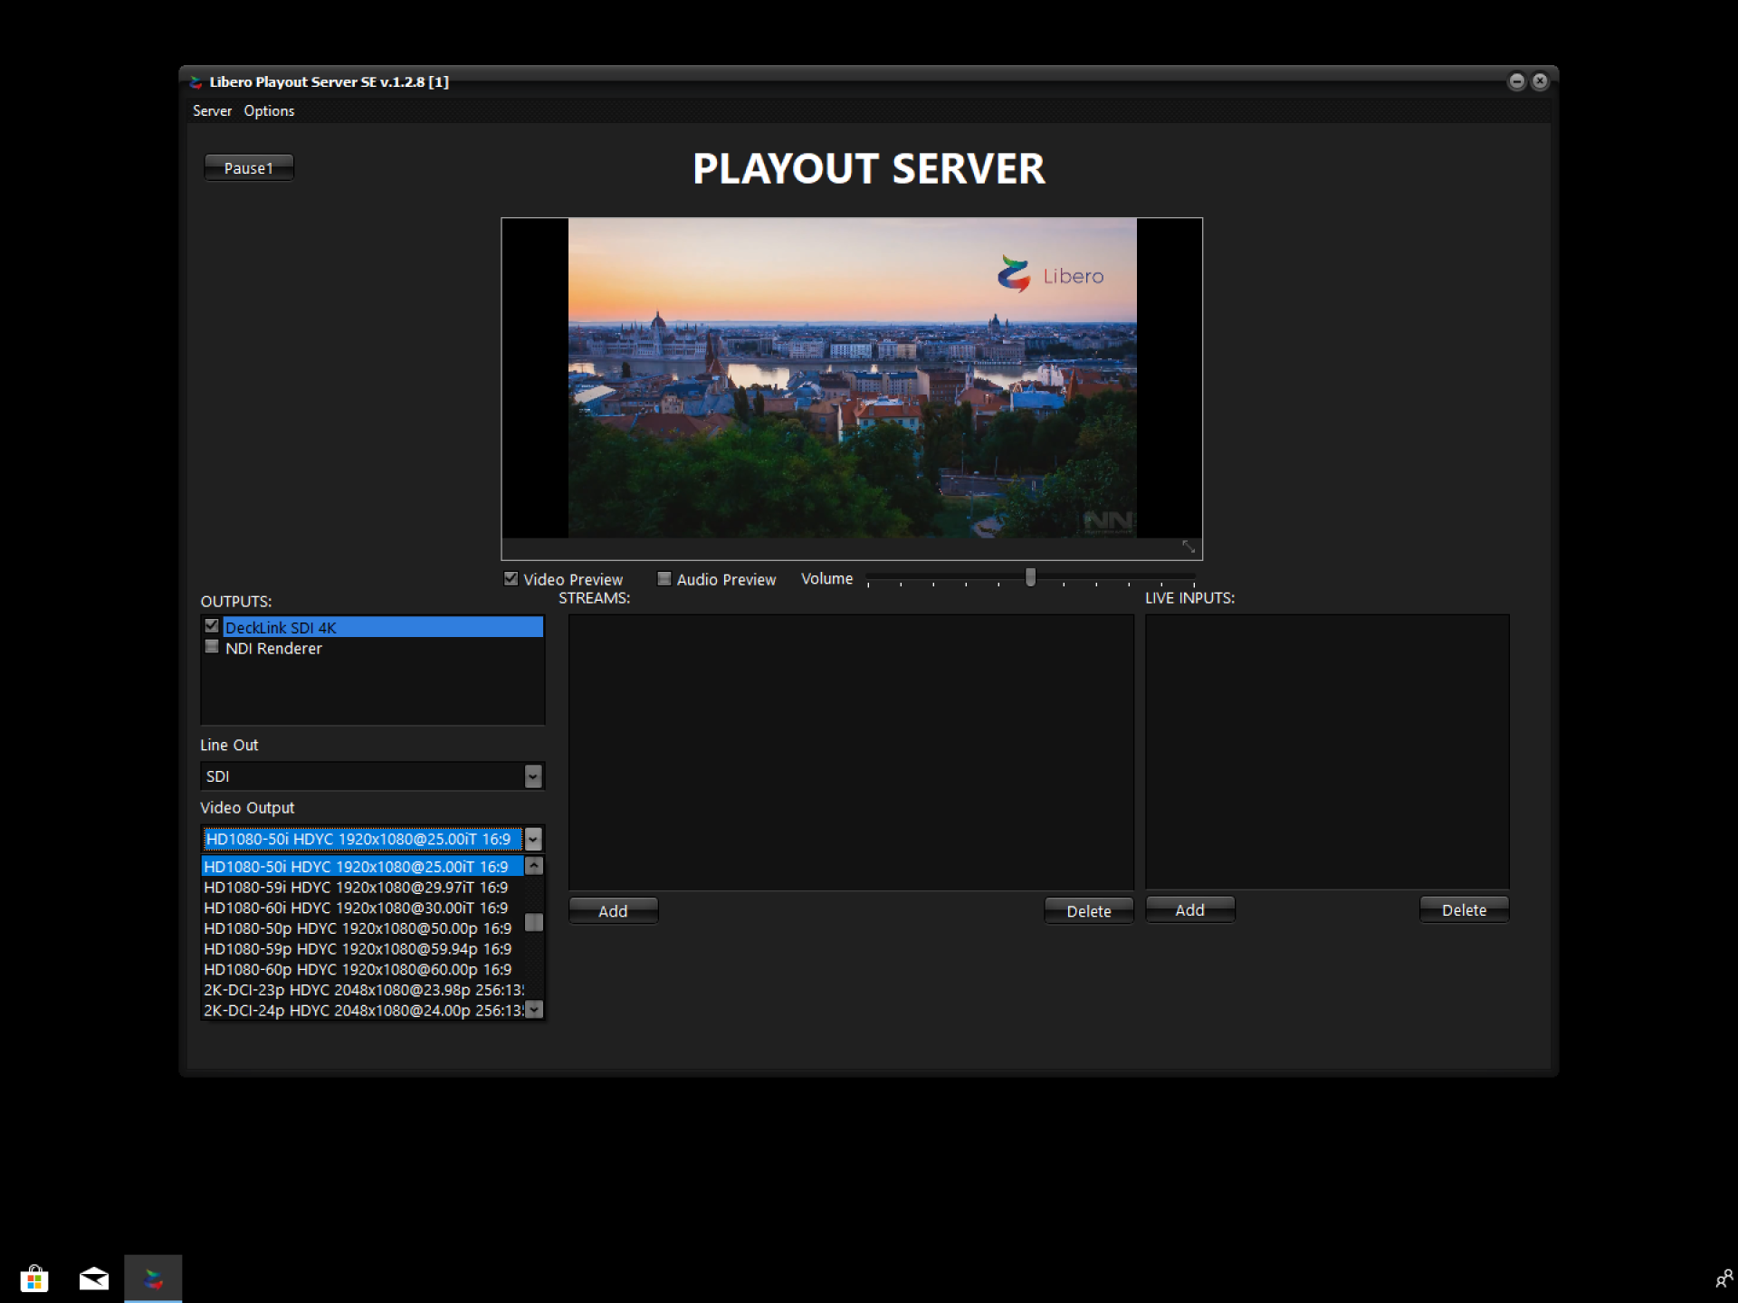Click the video preview thumbnail
1738x1303 pixels.
pyautogui.click(x=852, y=378)
